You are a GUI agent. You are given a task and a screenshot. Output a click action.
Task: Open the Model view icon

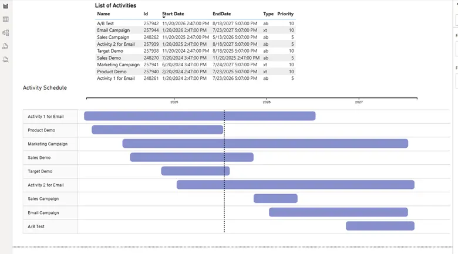(6, 33)
